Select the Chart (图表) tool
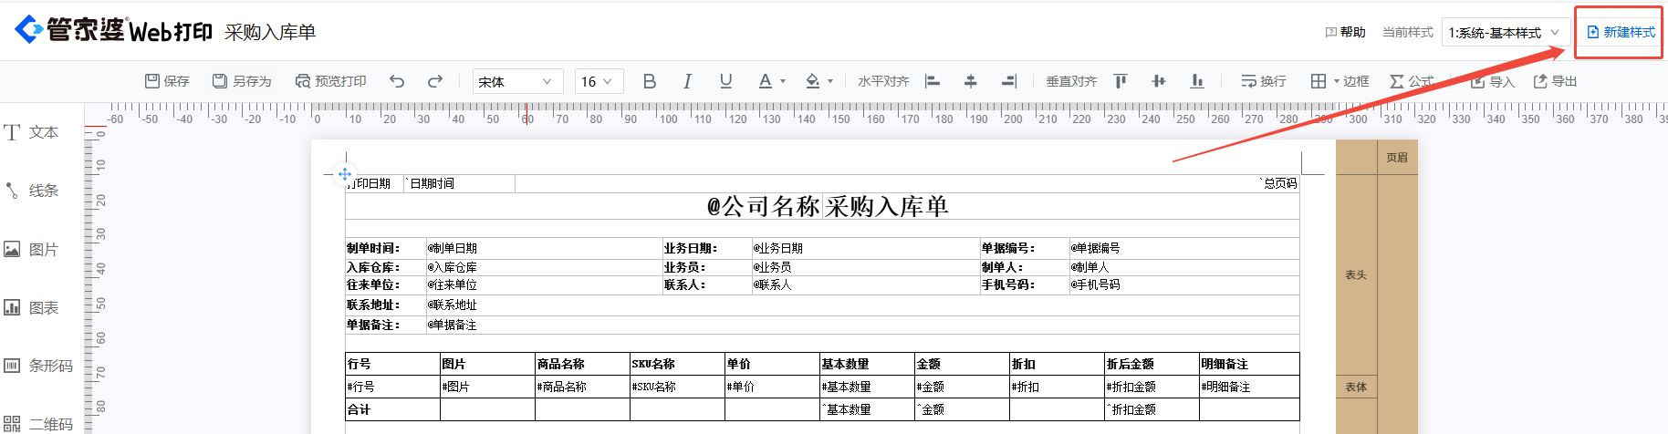Image resolution: width=1668 pixels, height=434 pixels. pos(31,307)
